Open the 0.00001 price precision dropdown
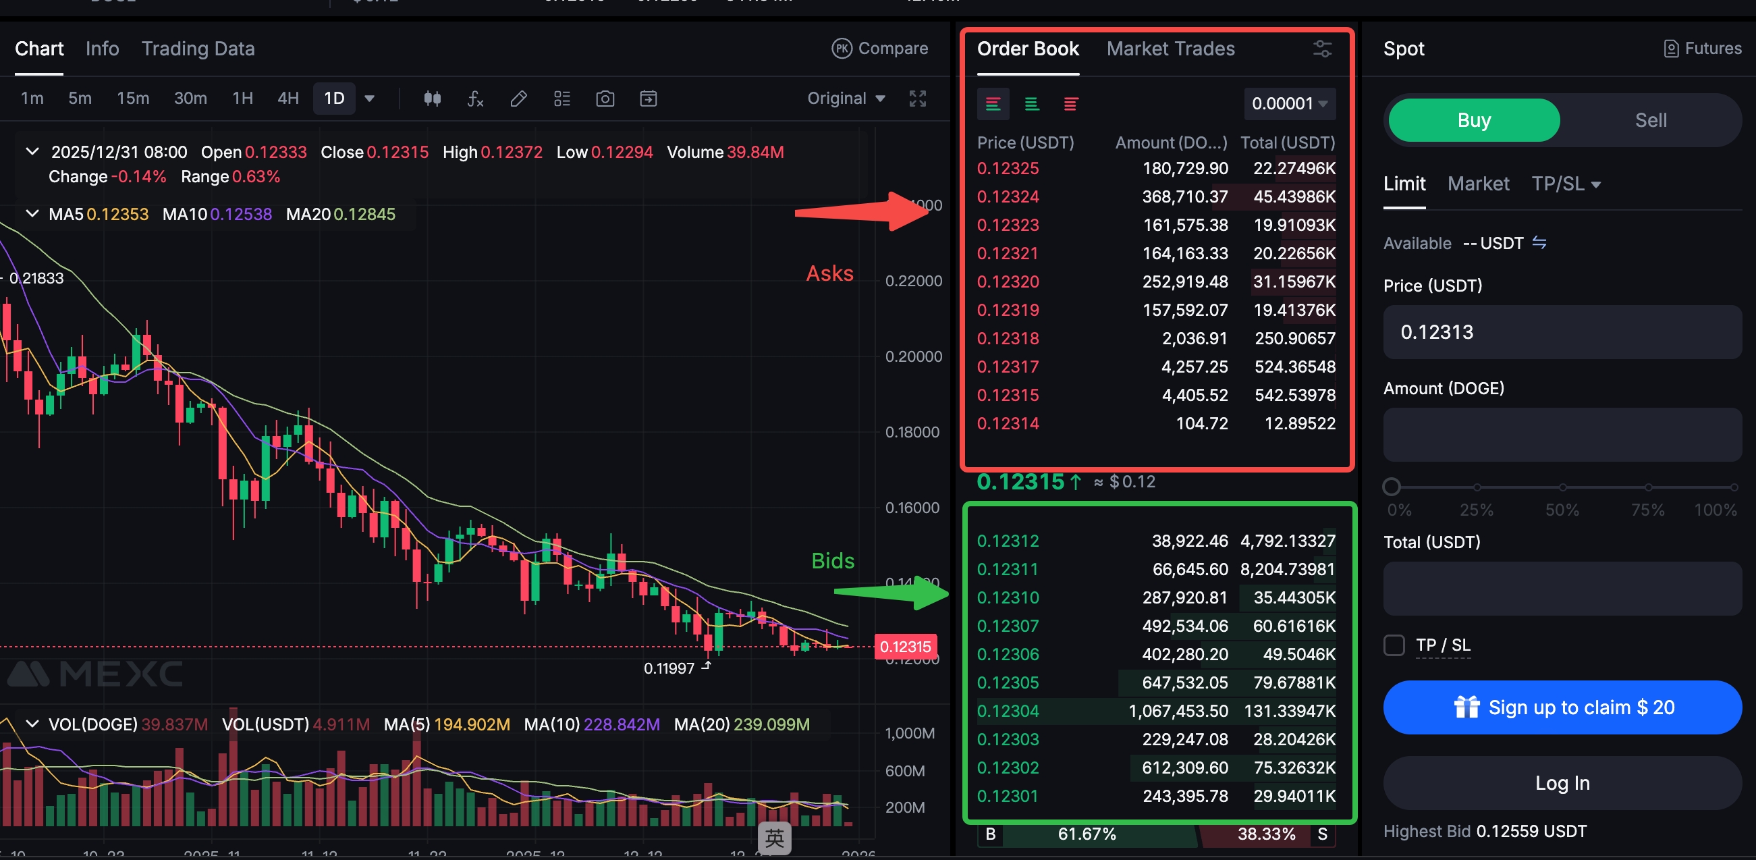The width and height of the screenshot is (1756, 860). click(1289, 104)
